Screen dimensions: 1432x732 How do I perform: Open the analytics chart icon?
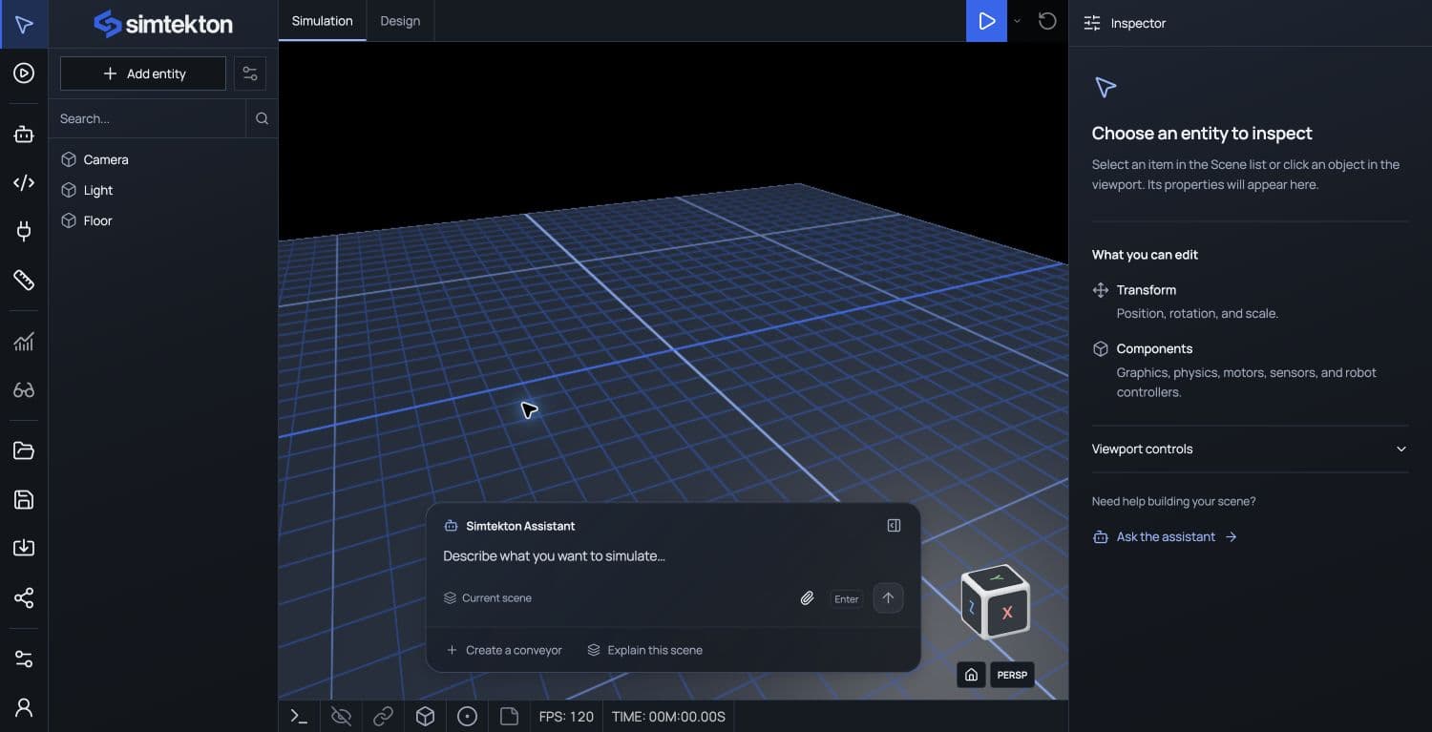coord(24,342)
